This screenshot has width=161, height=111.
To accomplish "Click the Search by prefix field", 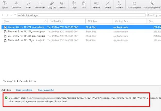I will [x=154, y=15].
